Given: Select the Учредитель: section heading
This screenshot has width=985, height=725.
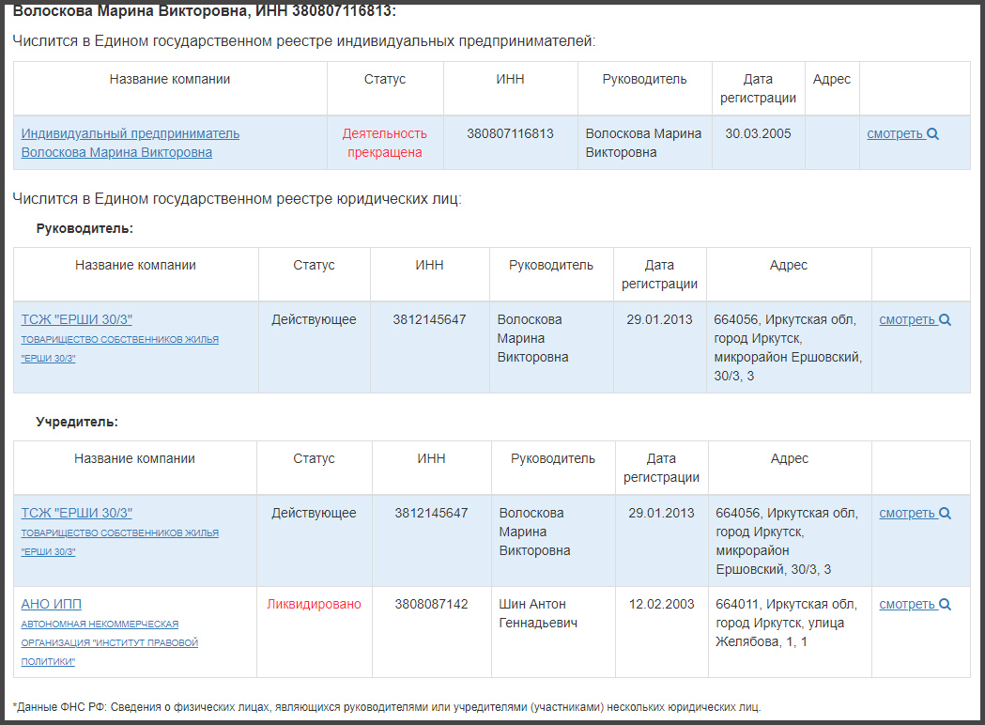Looking at the screenshot, I should (x=77, y=423).
